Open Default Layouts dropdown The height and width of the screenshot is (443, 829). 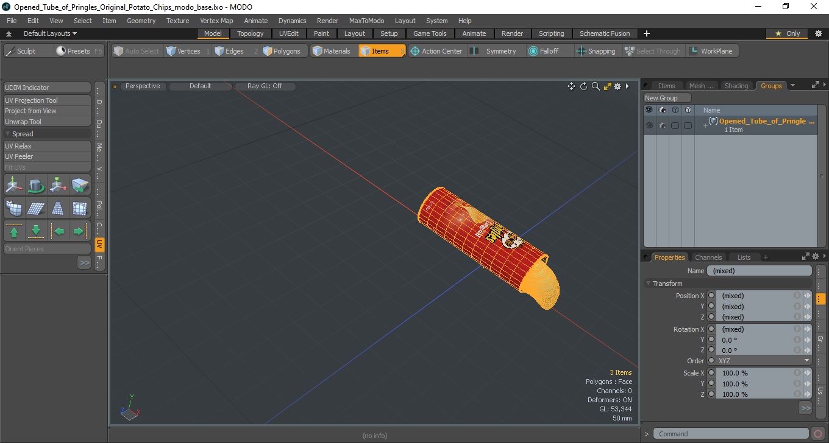coord(50,33)
